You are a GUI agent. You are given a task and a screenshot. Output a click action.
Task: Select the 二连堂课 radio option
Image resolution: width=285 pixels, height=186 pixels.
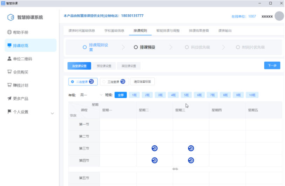[73, 82]
